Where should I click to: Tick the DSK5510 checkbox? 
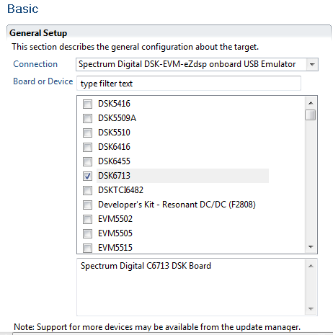[87, 133]
